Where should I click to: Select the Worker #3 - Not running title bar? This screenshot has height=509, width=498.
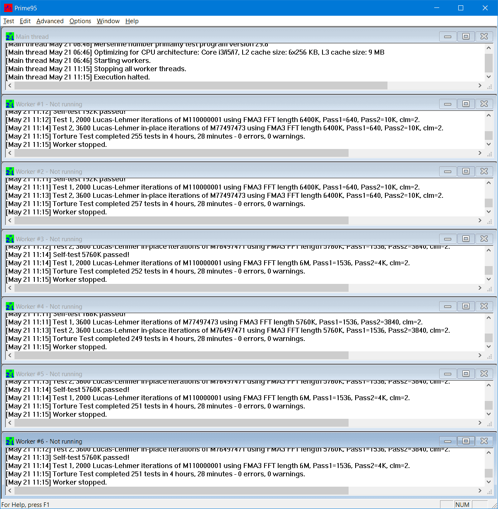(x=249, y=239)
